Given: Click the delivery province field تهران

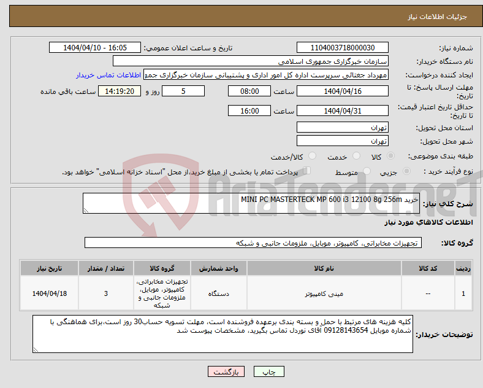Looking at the screenshot, I should 342,127.
